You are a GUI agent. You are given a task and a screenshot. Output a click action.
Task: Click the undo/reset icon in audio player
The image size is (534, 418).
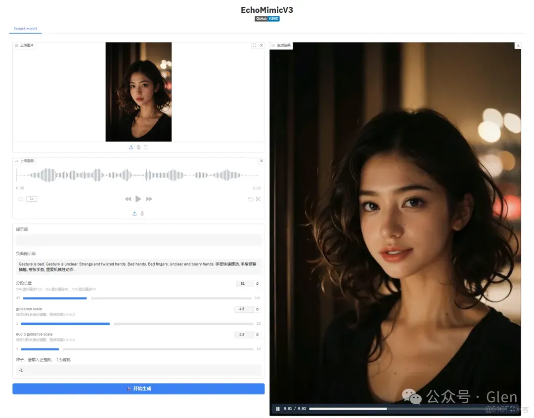tap(251, 199)
